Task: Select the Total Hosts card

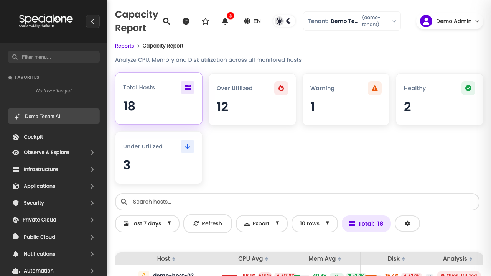Action: 159,99
